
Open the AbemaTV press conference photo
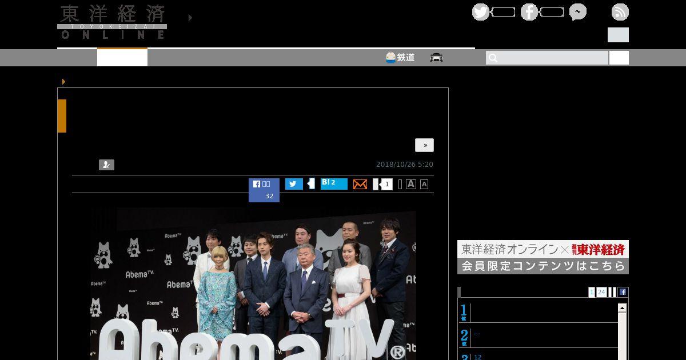click(x=253, y=284)
